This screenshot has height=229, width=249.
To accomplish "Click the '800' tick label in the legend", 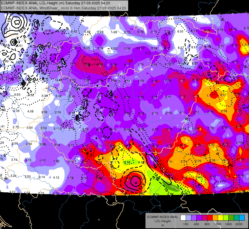I will tap(207, 224).
